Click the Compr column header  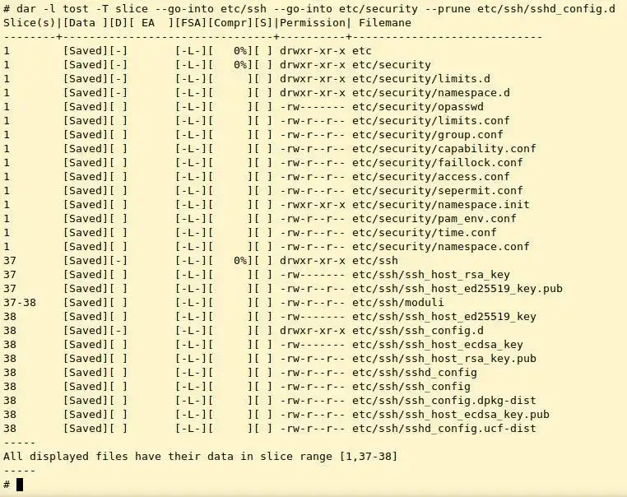click(230, 23)
